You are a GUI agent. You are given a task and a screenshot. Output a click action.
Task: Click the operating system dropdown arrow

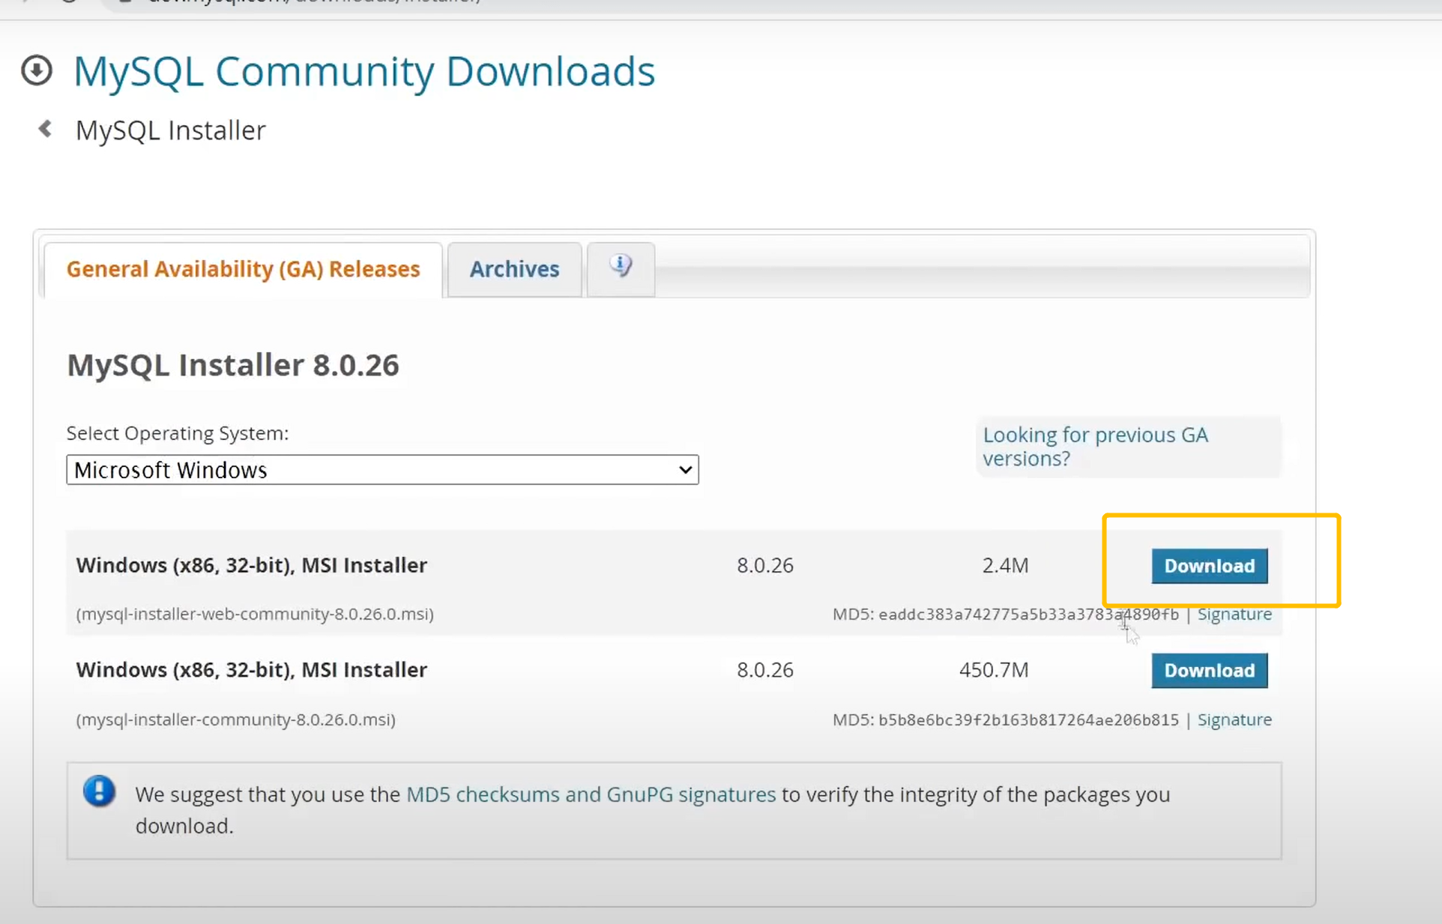(x=684, y=470)
